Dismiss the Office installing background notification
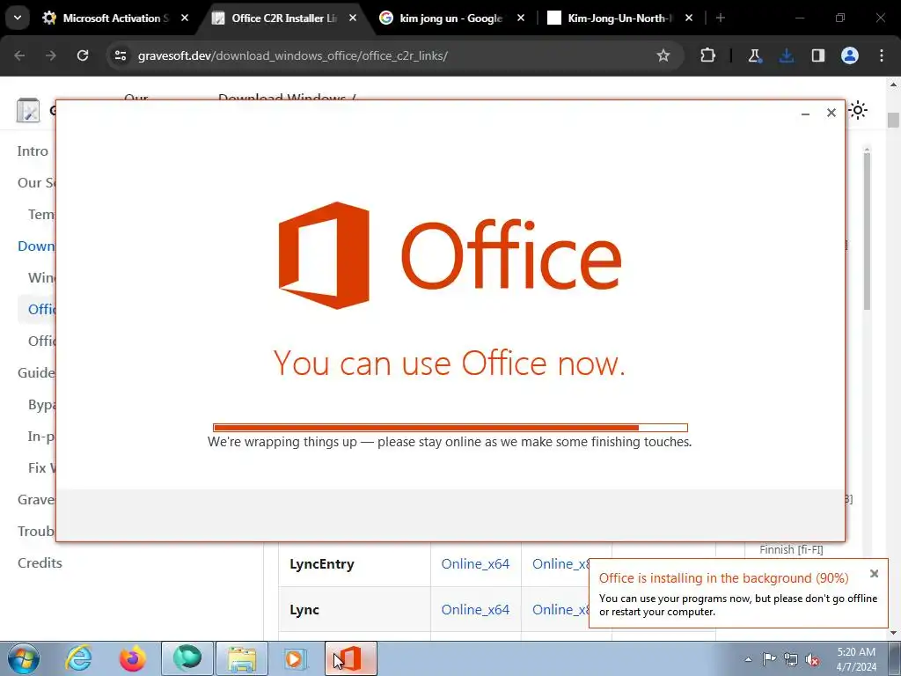Screen dimensions: 901x676 pos(874,574)
